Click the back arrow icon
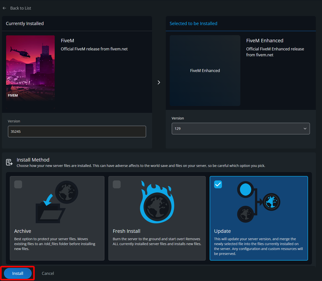Viewport: 322px width, 281px height. pyautogui.click(x=5, y=8)
